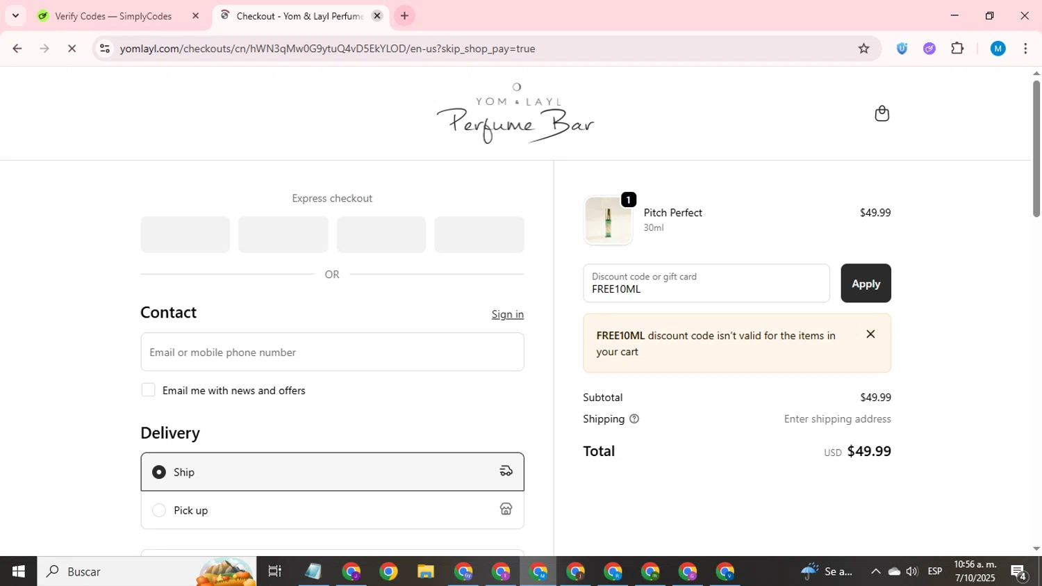Click the Buscar taskbar search box
Viewport: 1042px width, 586px height.
[x=147, y=571]
